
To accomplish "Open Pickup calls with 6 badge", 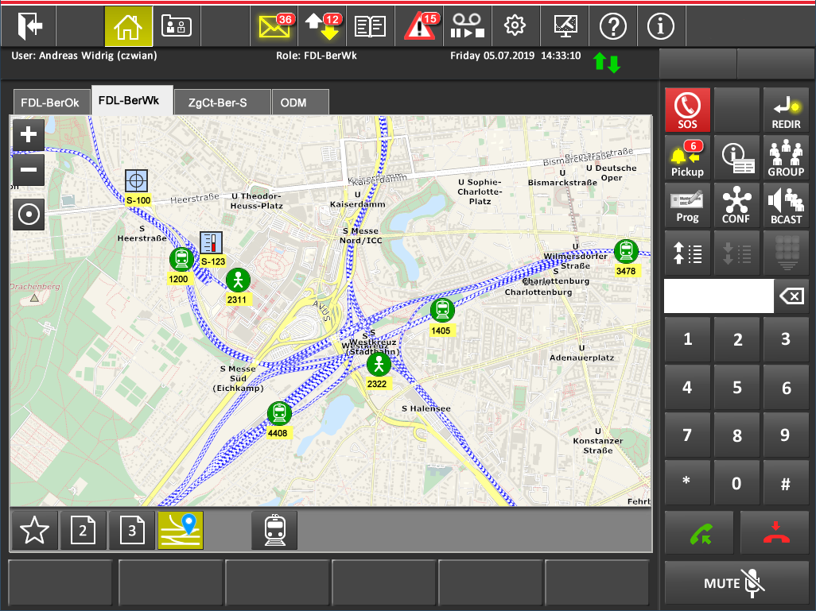I will pyautogui.click(x=687, y=158).
